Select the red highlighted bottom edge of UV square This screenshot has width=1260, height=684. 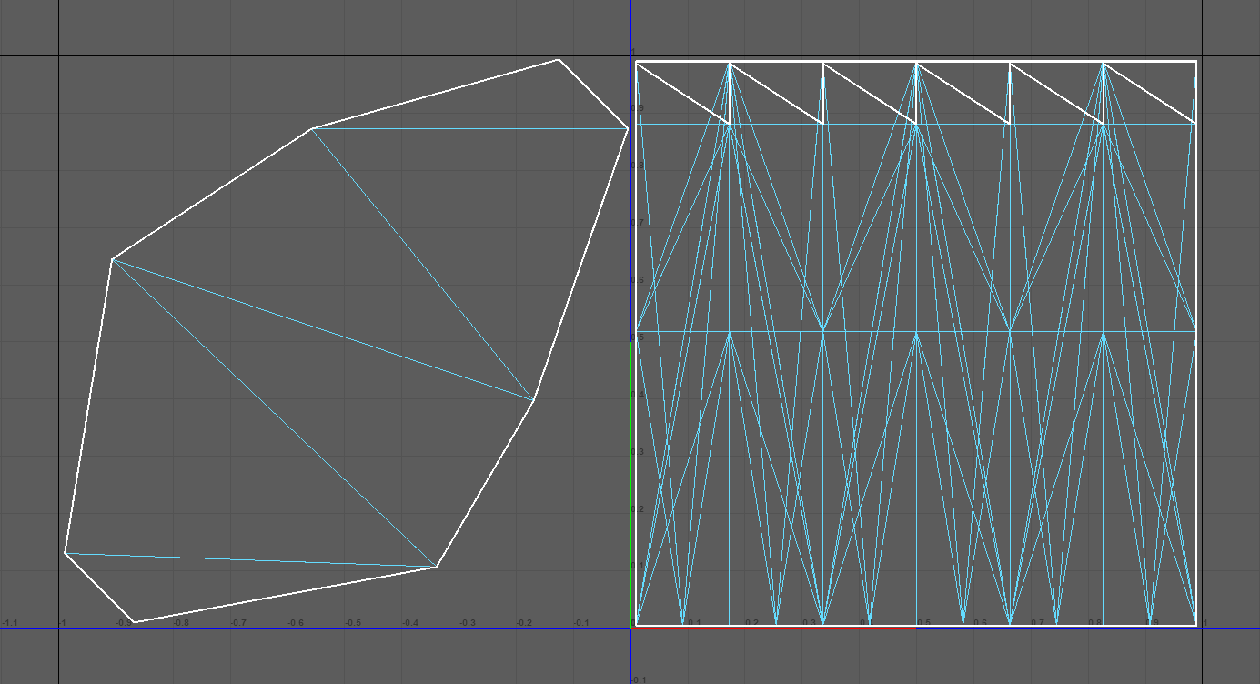775,627
